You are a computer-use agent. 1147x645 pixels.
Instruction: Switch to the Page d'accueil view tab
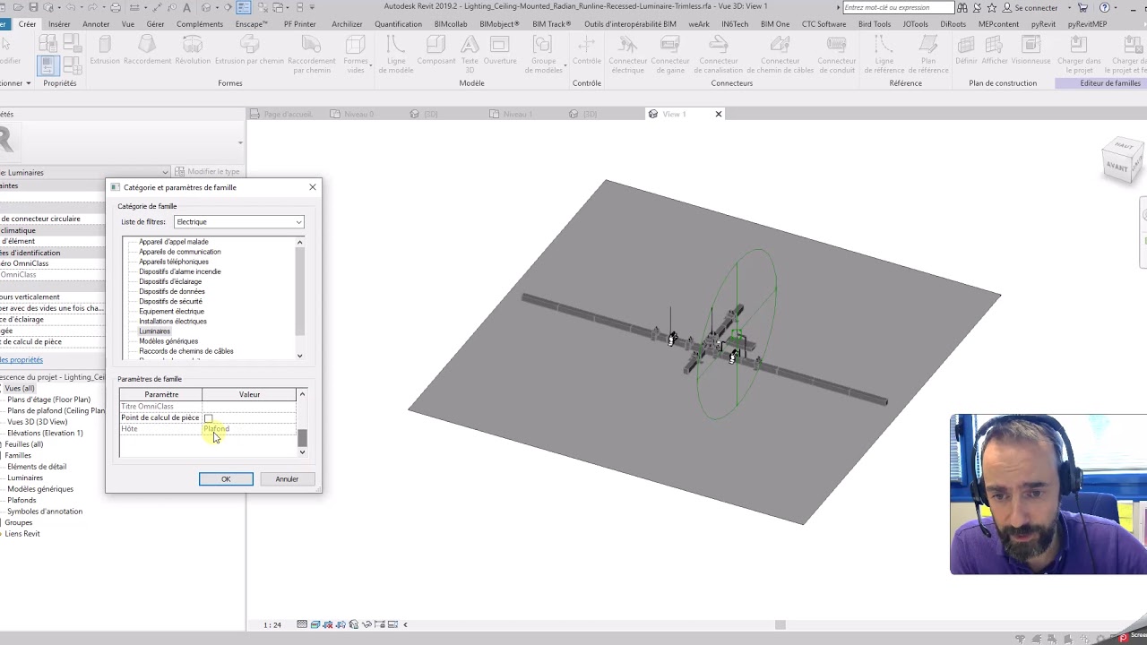(x=280, y=115)
